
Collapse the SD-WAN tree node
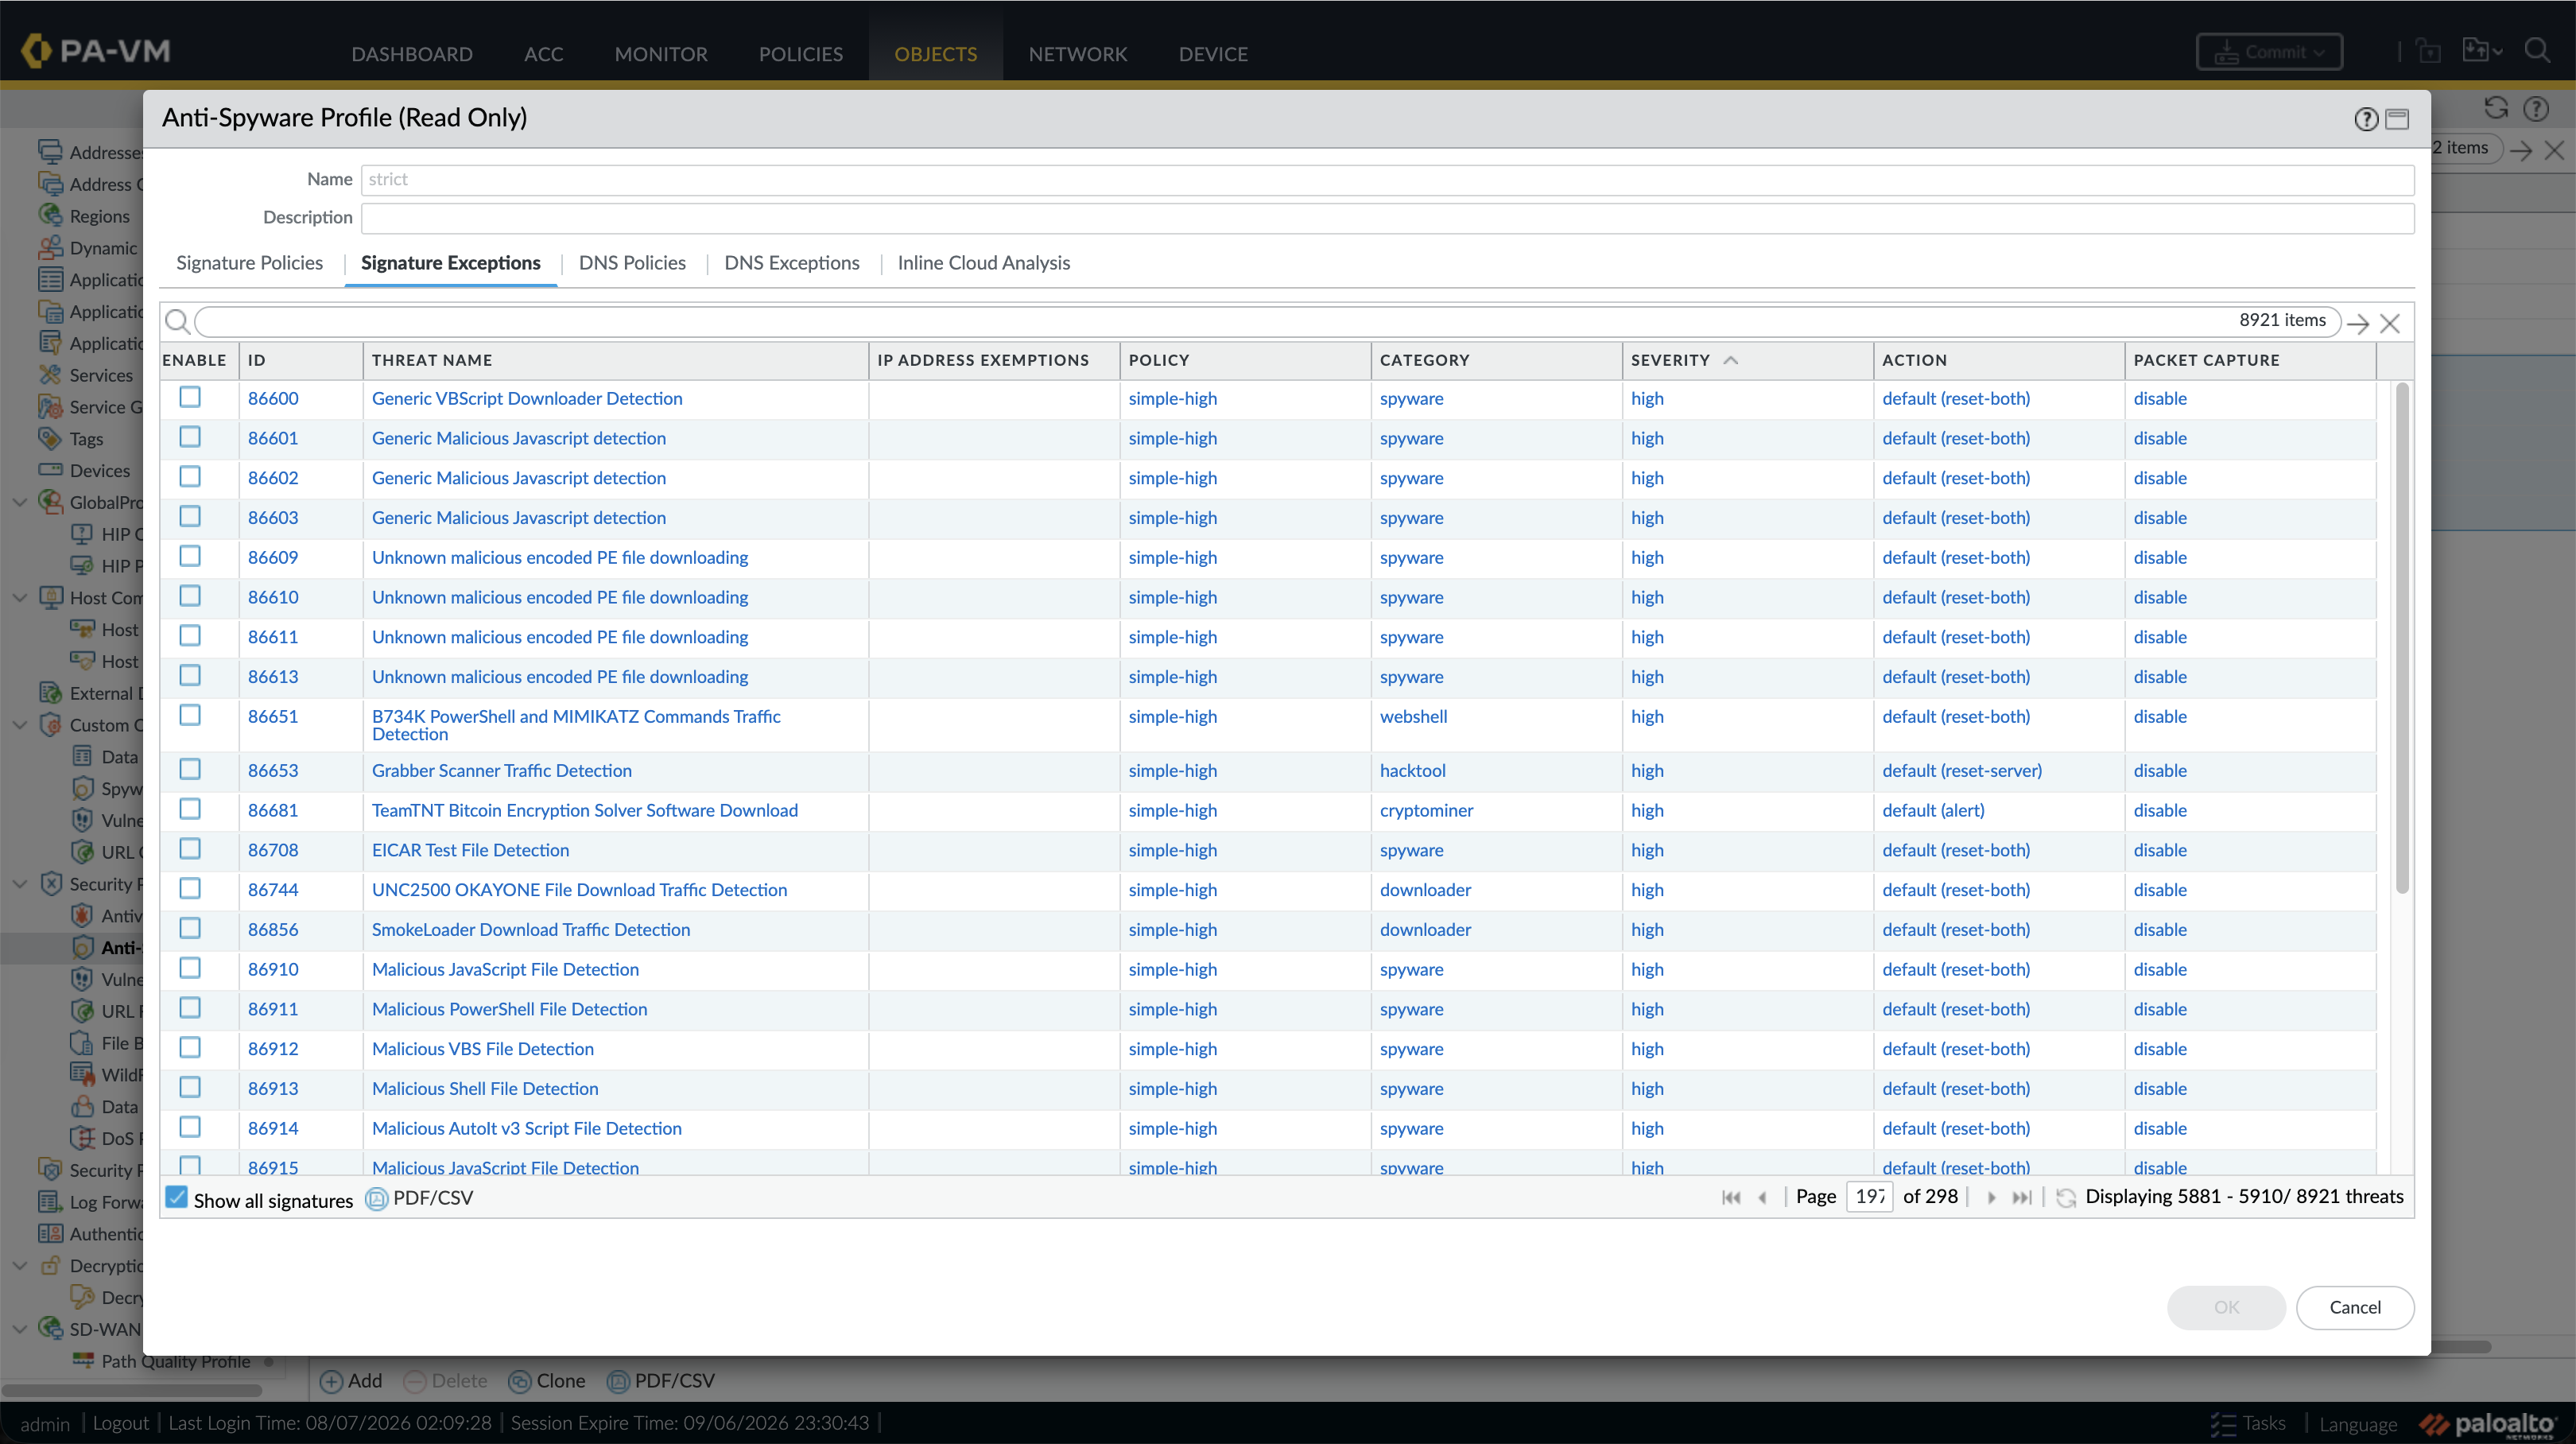click(x=20, y=1329)
